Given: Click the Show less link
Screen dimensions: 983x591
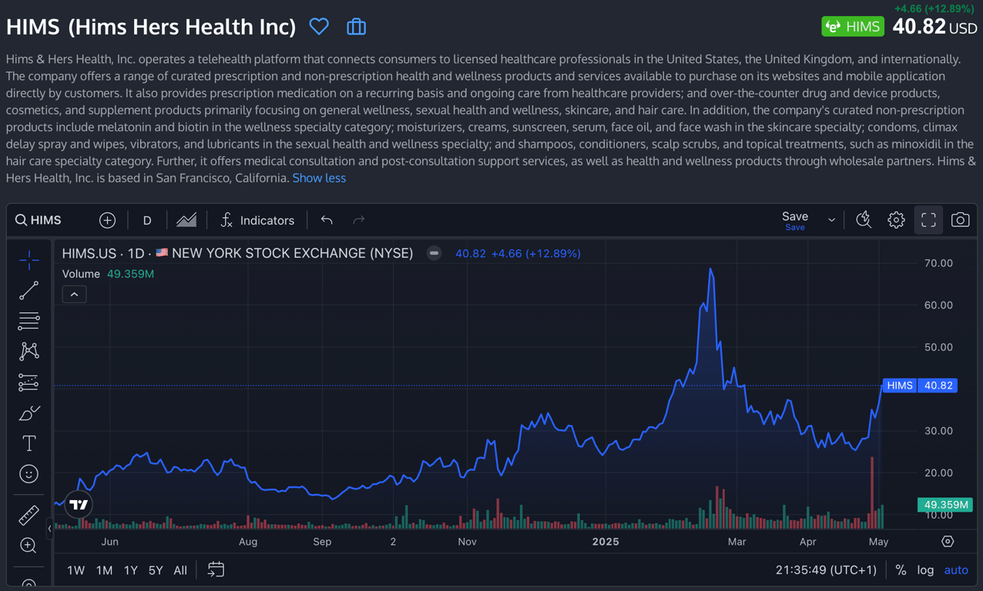Looking at the screenshot, I should click(319, 178).
